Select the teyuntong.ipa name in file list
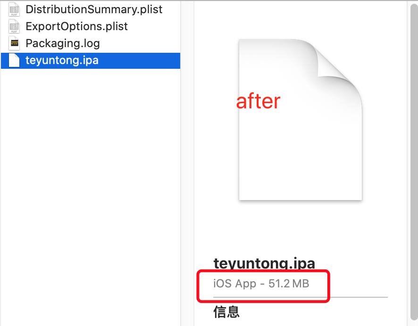This screenshot has width=418, height=326. click(x=62, y=60)
